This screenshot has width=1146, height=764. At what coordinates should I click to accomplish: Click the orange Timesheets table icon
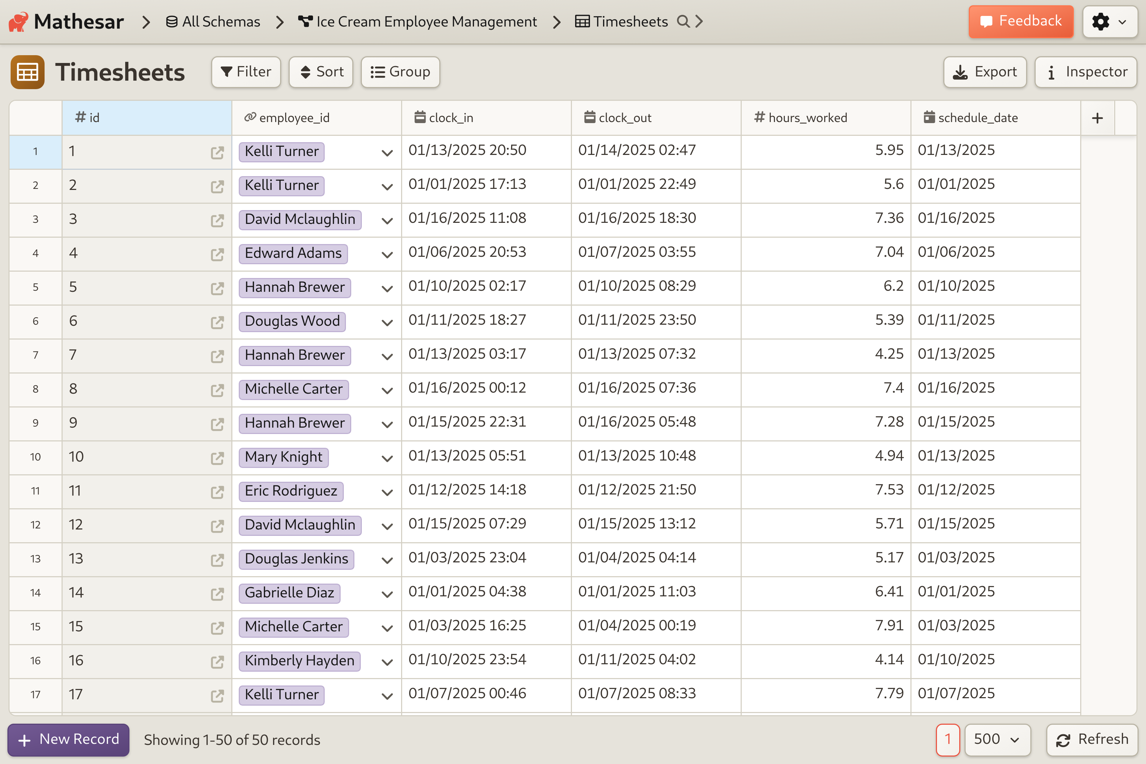coord(27,72)
